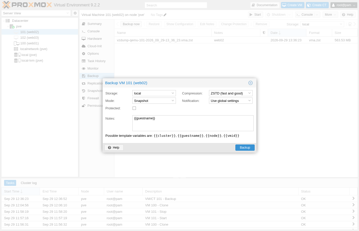Expand the Sep 29 12:04:56 Clone task arrow
This screenshot has height=231, width=359.
(x=353, y=205)
